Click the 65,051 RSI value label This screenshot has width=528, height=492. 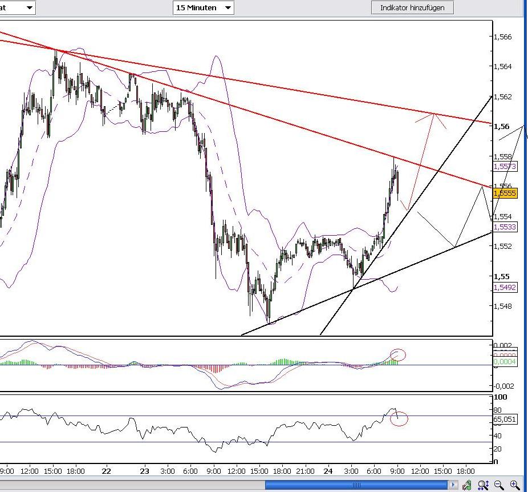tap(505, 419)
